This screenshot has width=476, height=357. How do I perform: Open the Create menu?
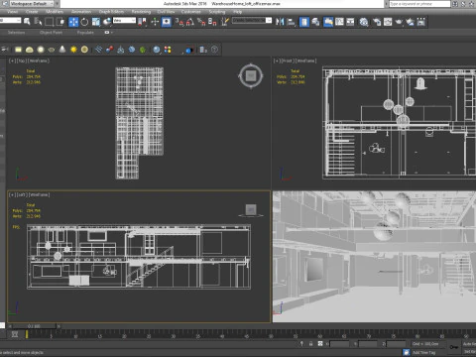(32, 12)
